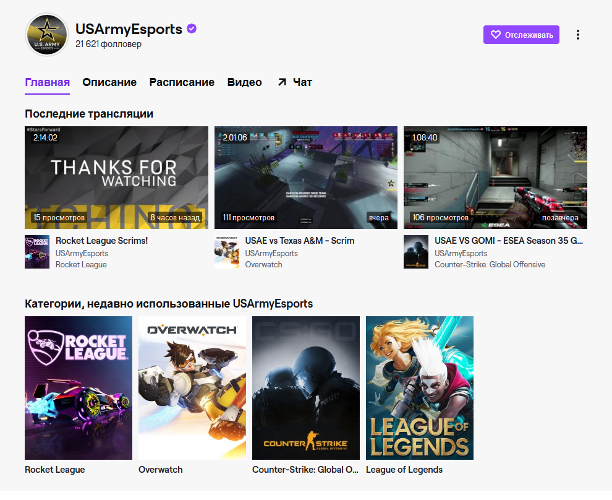Click USArmyEsports under the Texas A&M scrim
This screenshot has width=612, height=500.
271,253
